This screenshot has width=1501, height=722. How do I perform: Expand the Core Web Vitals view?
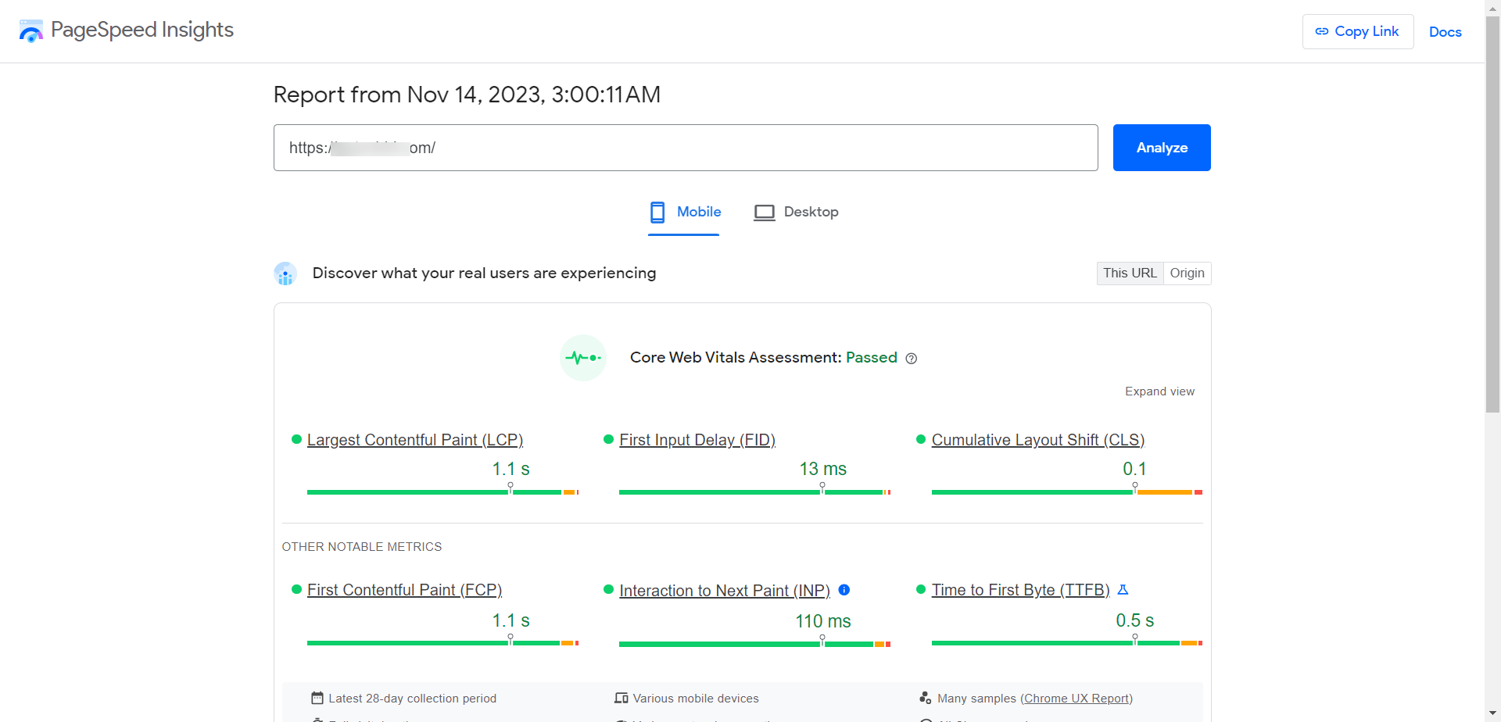click(x=1159, y=391)
